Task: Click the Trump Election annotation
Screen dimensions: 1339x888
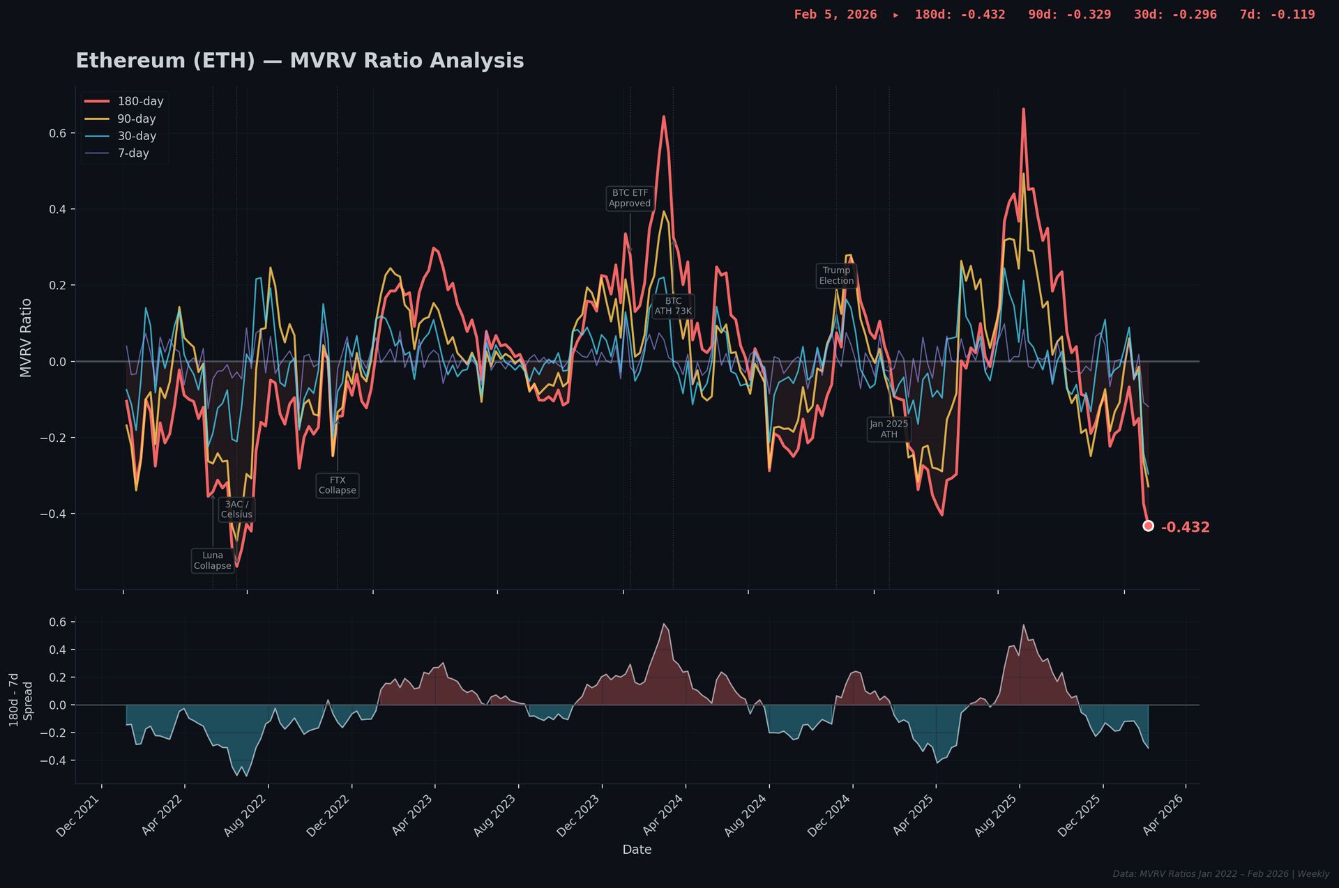Action: point(836,275)
